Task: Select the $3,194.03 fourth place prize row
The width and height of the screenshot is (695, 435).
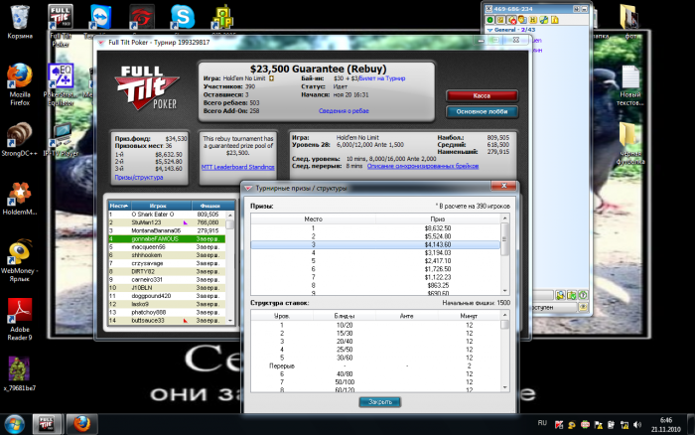Action: [375, 252]
